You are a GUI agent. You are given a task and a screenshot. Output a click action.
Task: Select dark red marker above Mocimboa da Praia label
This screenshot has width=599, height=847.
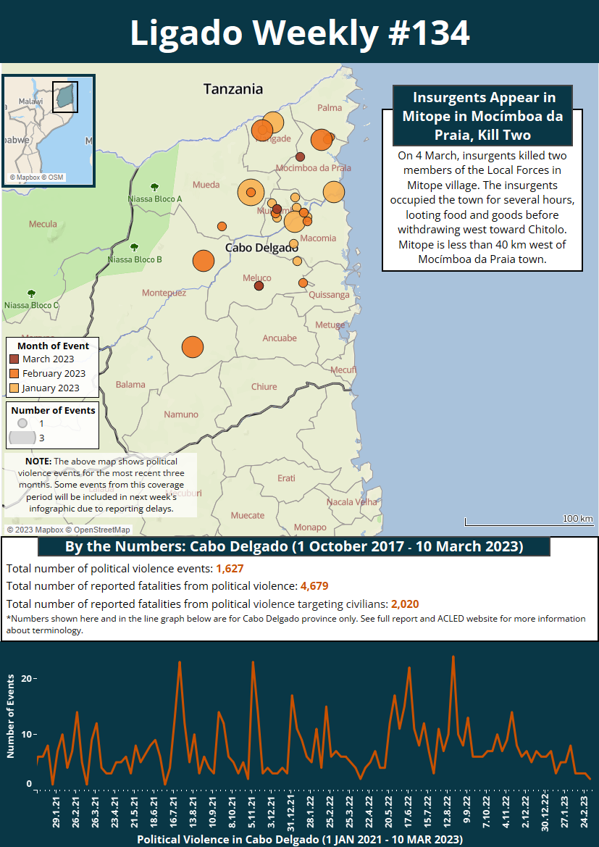(300, 157)
